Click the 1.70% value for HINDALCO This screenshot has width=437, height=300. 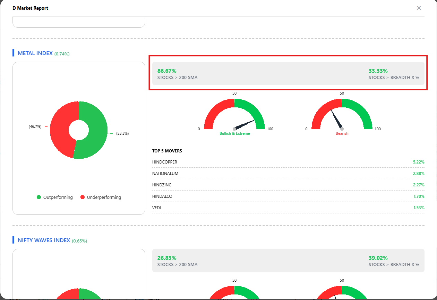point(419,196)
